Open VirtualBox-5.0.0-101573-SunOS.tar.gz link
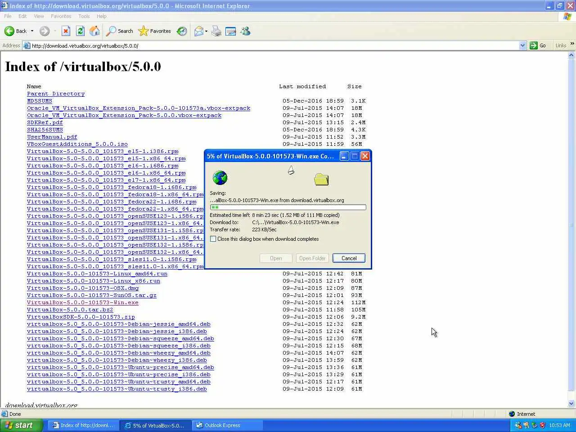This screenshot has height=432, width=576. pyautogui.click(x=92, y=295)
